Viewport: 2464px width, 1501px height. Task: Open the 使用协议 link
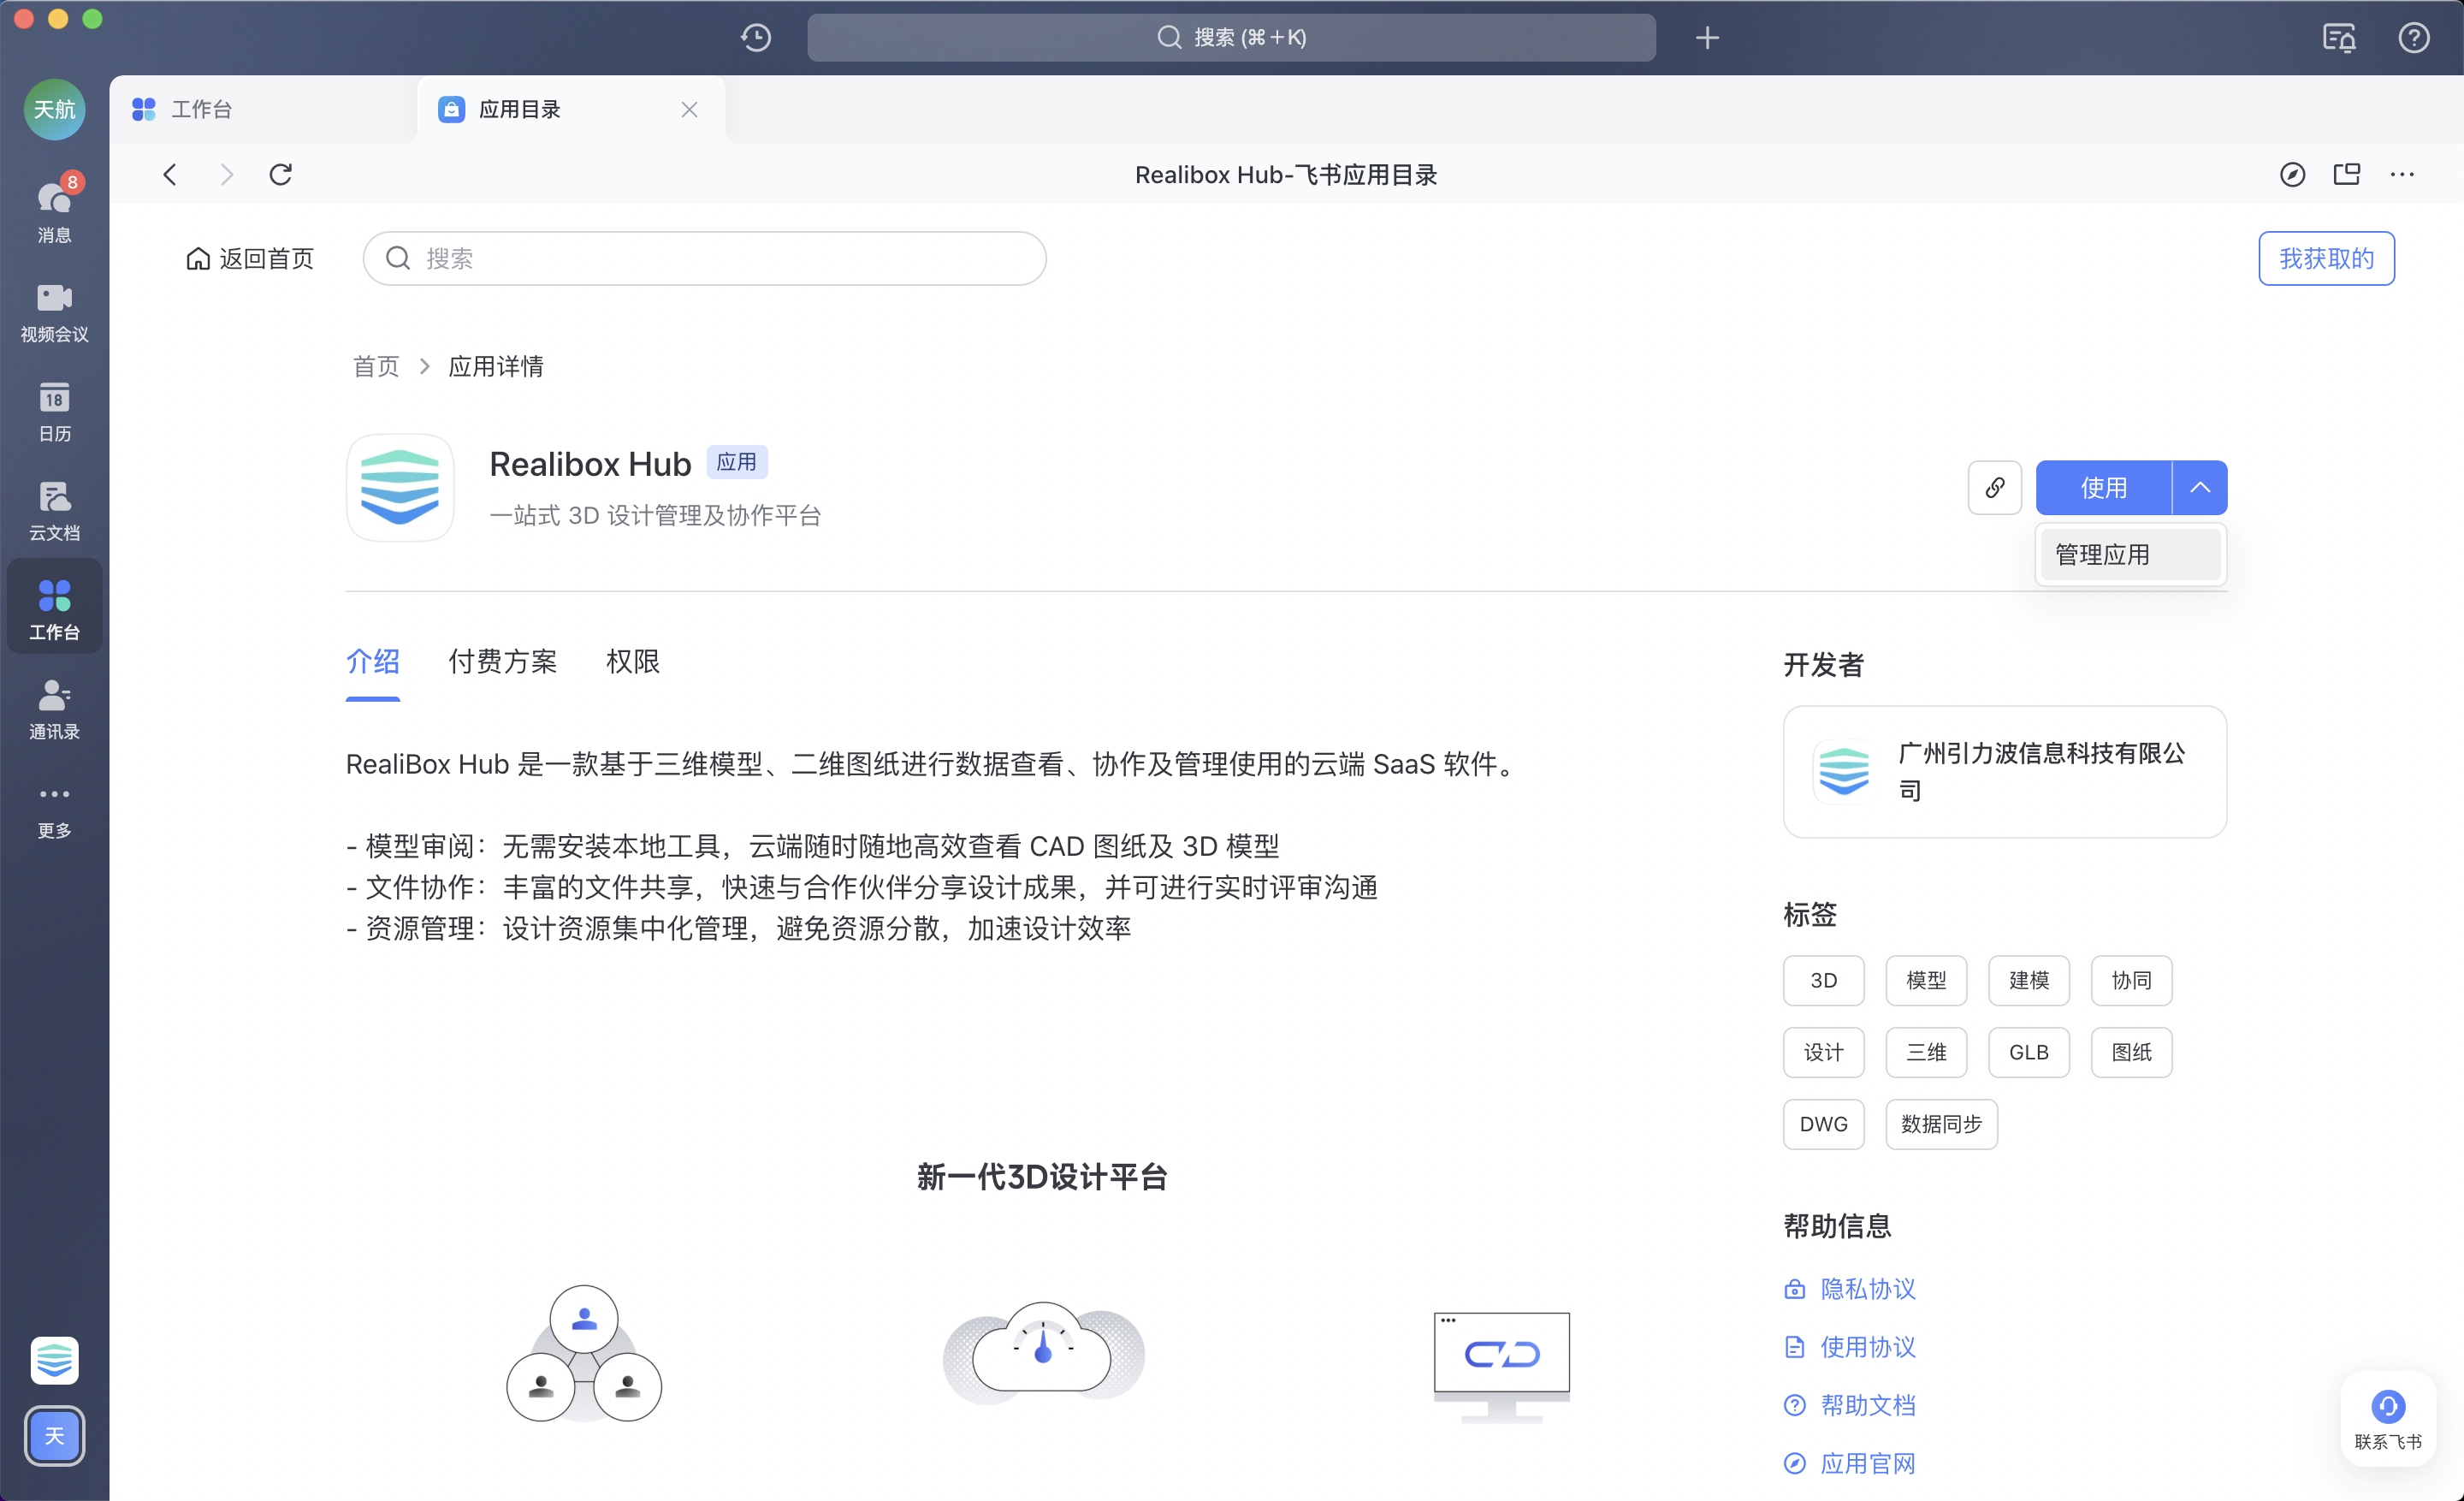click(x=1850, y=1346)
